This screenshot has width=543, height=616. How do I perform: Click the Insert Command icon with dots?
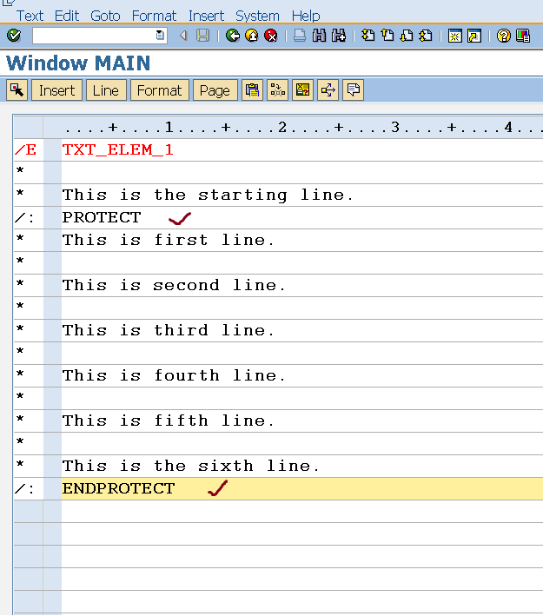[x=277, y=90]
